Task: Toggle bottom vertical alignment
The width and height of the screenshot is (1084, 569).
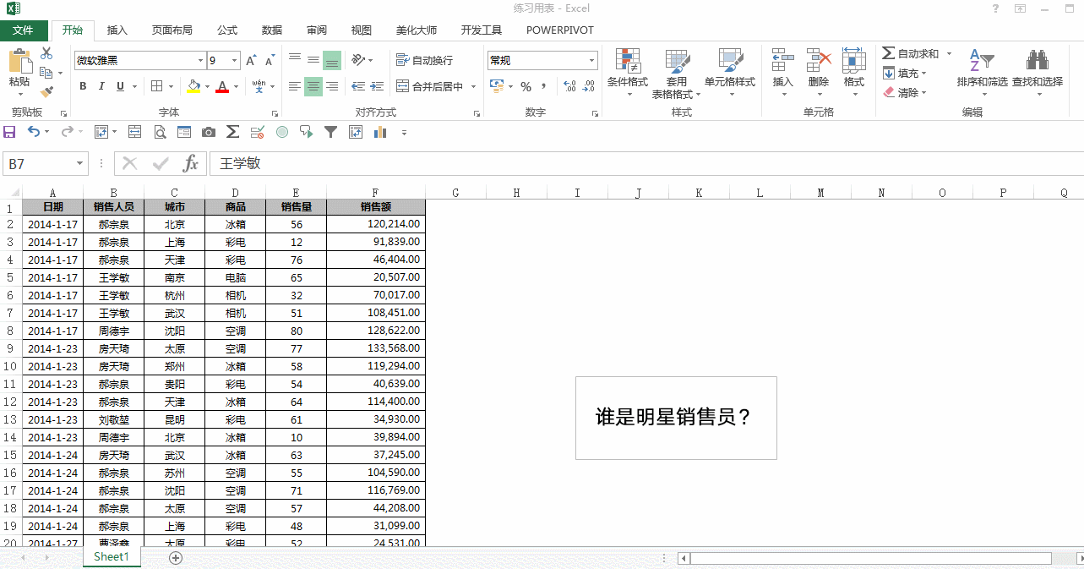Action: pos(332,60)
